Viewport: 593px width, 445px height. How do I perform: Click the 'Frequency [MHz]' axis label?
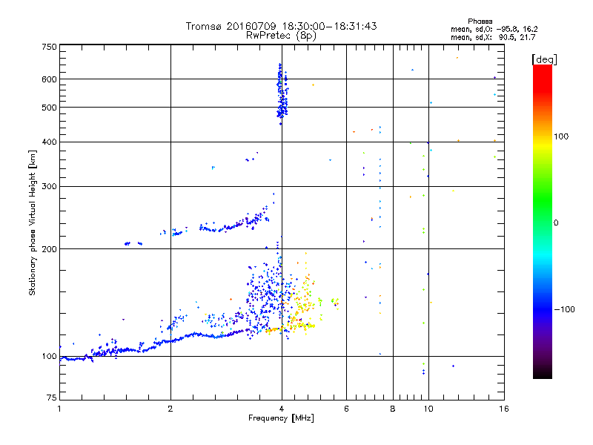(281, 418)
